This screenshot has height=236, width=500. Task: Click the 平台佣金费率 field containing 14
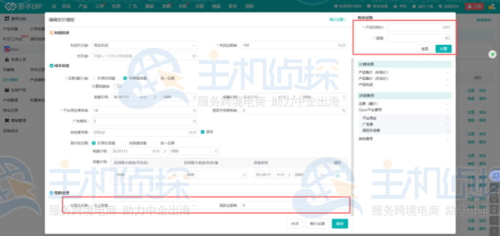[x=145, y=110]
